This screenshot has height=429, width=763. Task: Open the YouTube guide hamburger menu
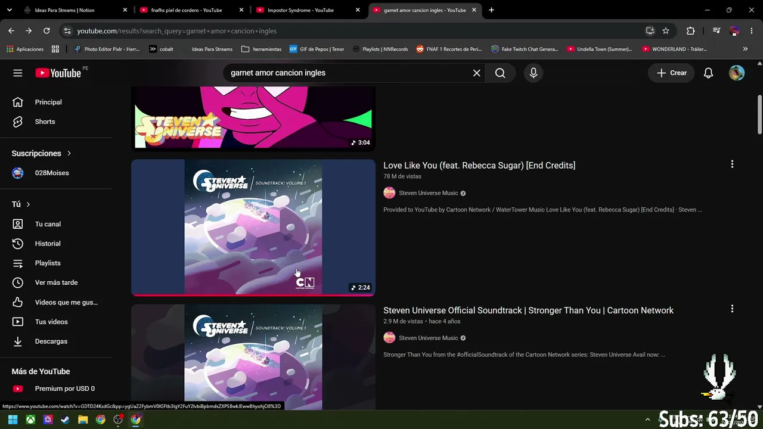pyautogui.click(x=18, y=73)
